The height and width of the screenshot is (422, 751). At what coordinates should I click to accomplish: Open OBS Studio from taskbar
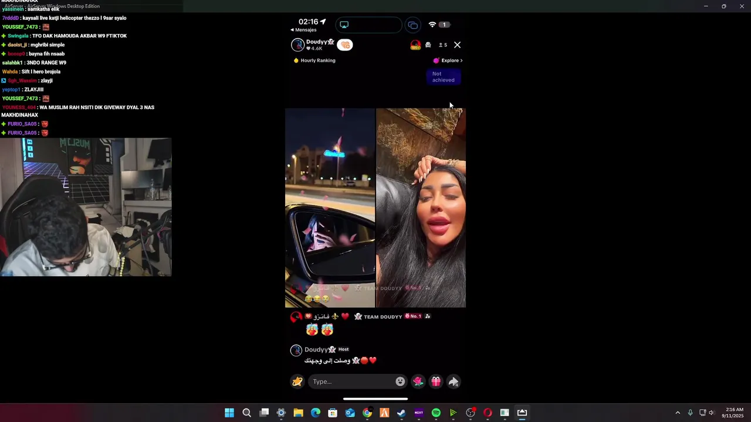pyautogui.click(x=471, y=413)
